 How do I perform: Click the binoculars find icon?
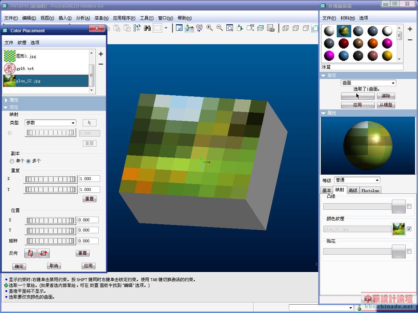[147, 28]
